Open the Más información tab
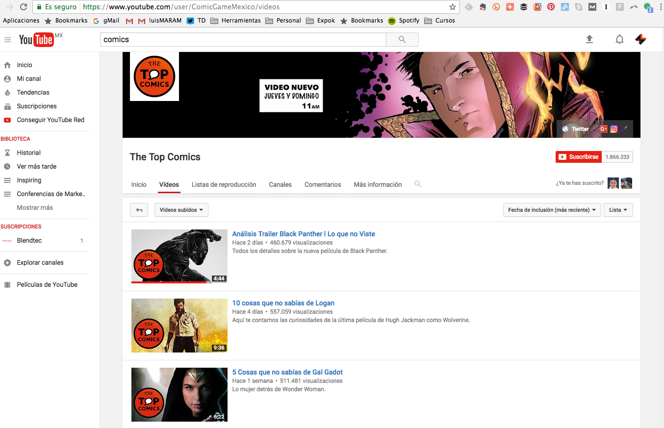Image resolution: width=664 pixels, height=428 pixels. point(378,184)
